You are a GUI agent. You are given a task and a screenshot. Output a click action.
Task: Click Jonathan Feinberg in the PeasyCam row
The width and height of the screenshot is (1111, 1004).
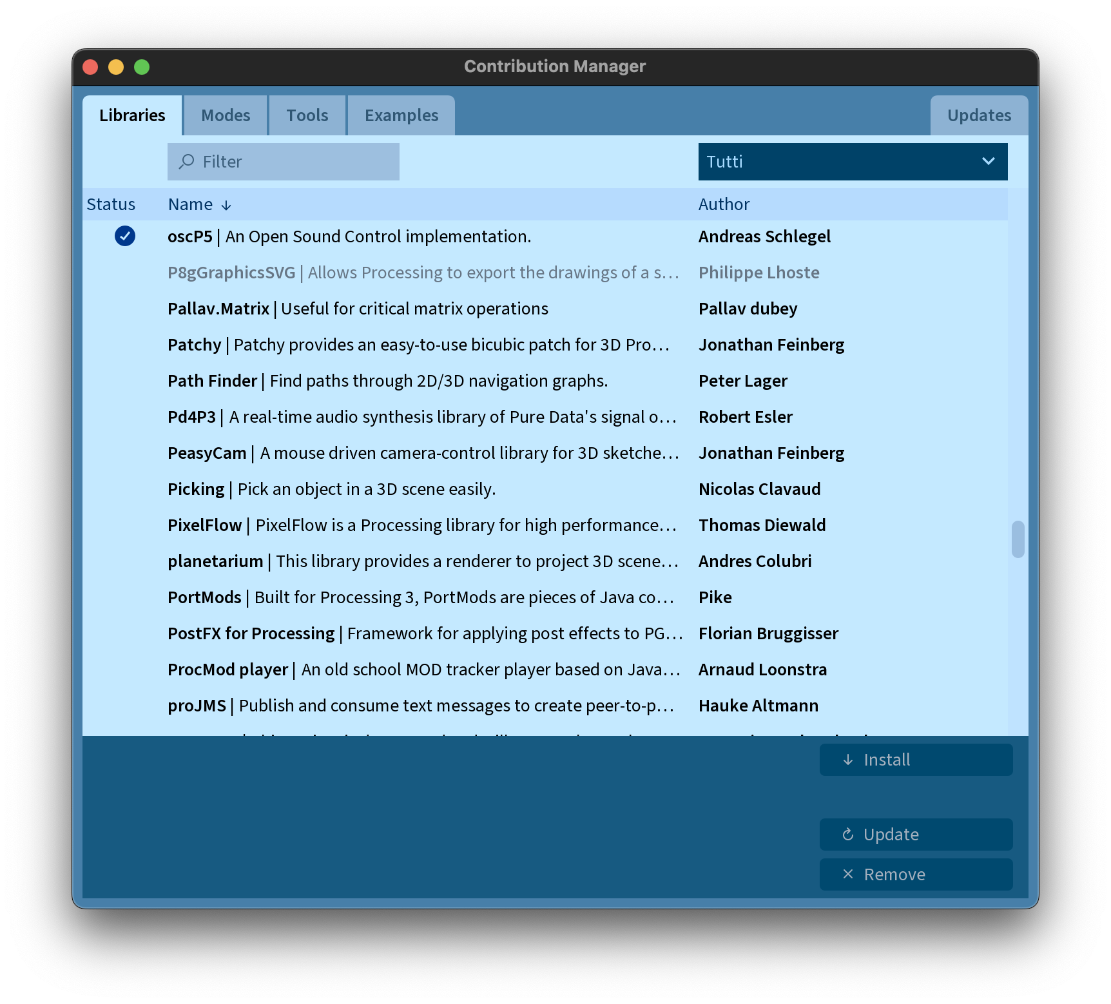771,453
